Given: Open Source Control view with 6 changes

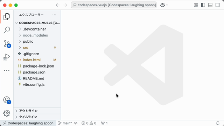Looking at the screenshot, I should (7, 44).
